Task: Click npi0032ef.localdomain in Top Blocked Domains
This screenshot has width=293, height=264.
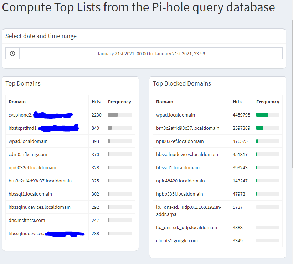Action: 180,141
